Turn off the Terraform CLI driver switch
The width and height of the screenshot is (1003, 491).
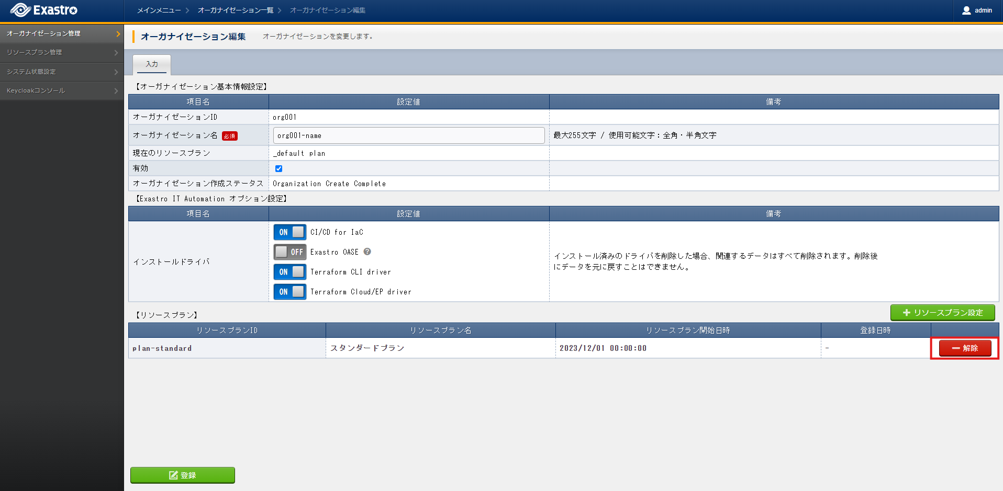tap(289, 272)
